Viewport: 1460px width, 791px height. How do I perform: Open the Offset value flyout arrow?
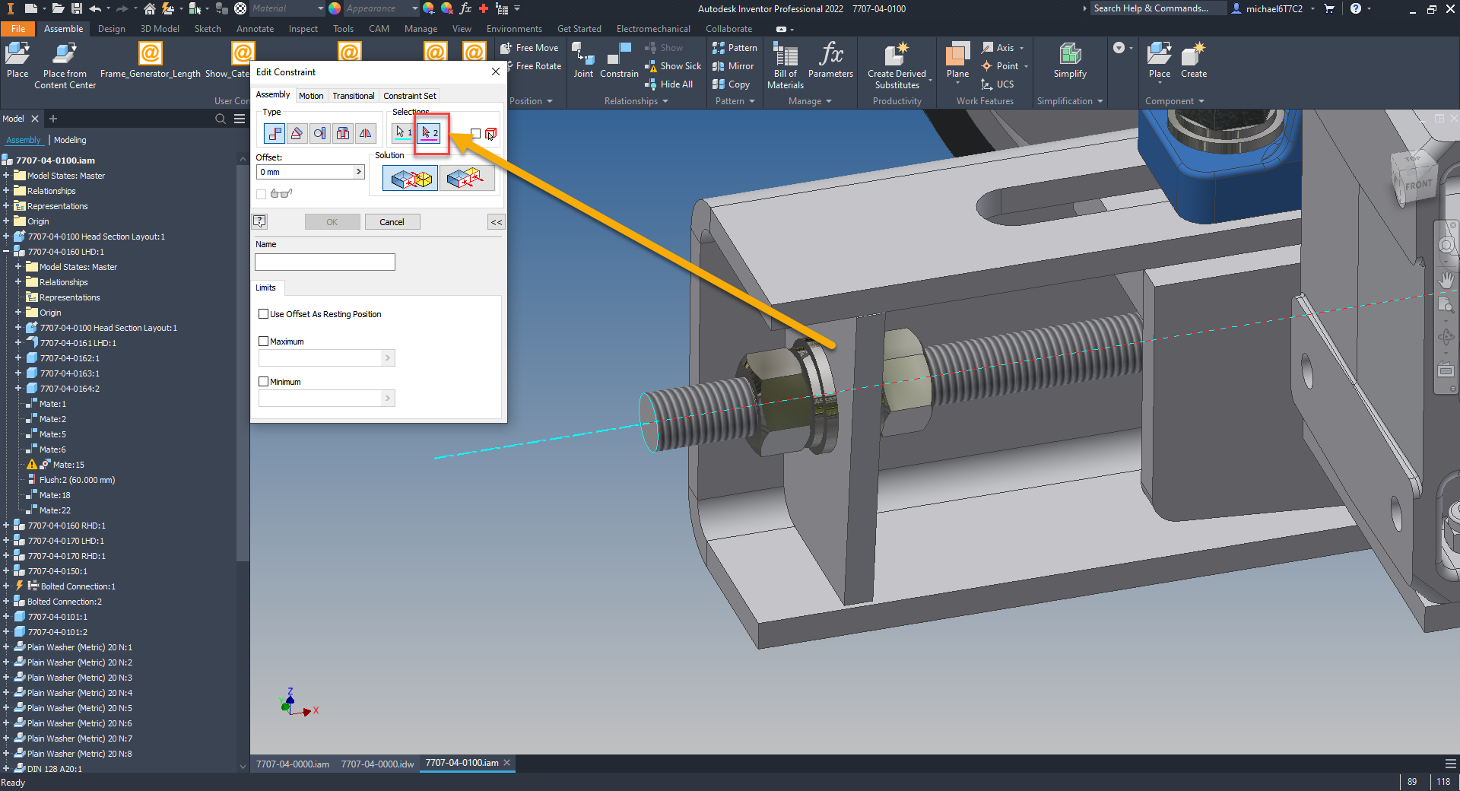(x=358, y=171)
